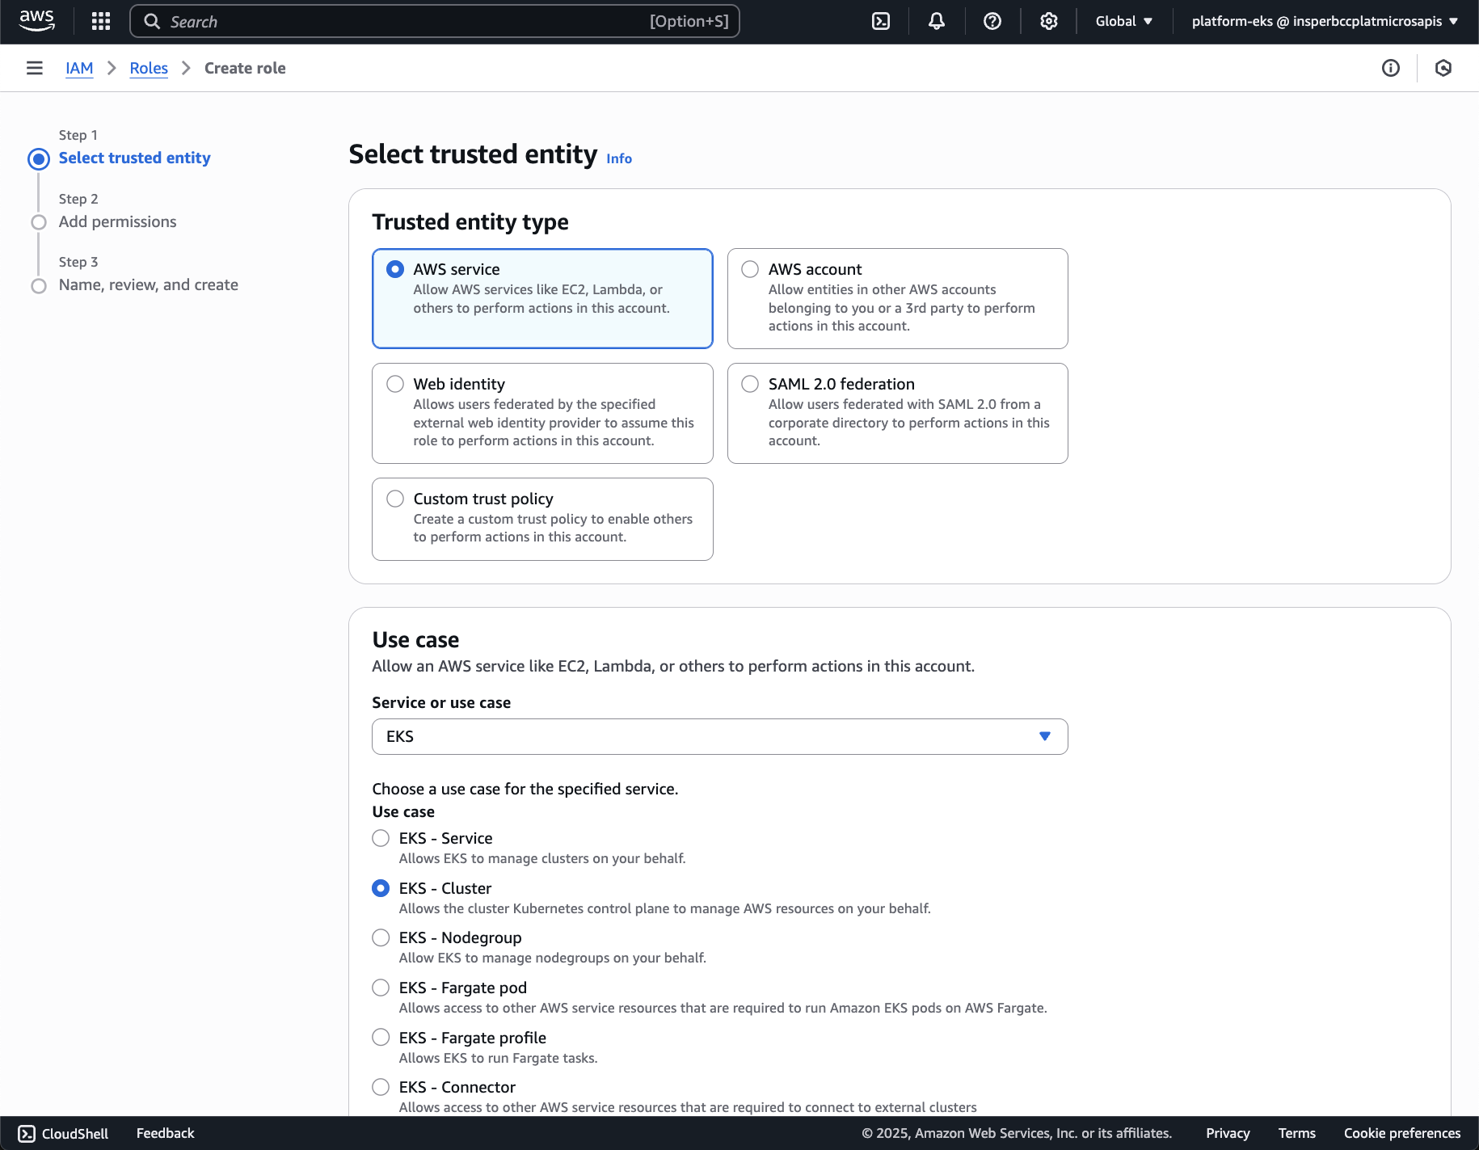The height and width of the screenshot is (1150, 1479).
Task: Click the Info link beside heading
Action: pyautogui.click(x=619, y=158)
